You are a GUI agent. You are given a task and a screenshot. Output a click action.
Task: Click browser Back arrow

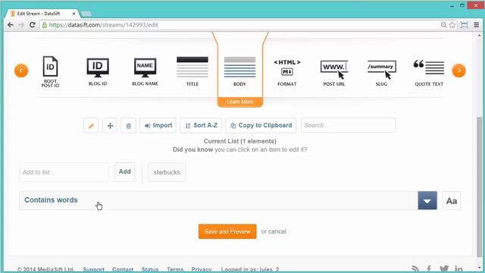pos(11,25)
